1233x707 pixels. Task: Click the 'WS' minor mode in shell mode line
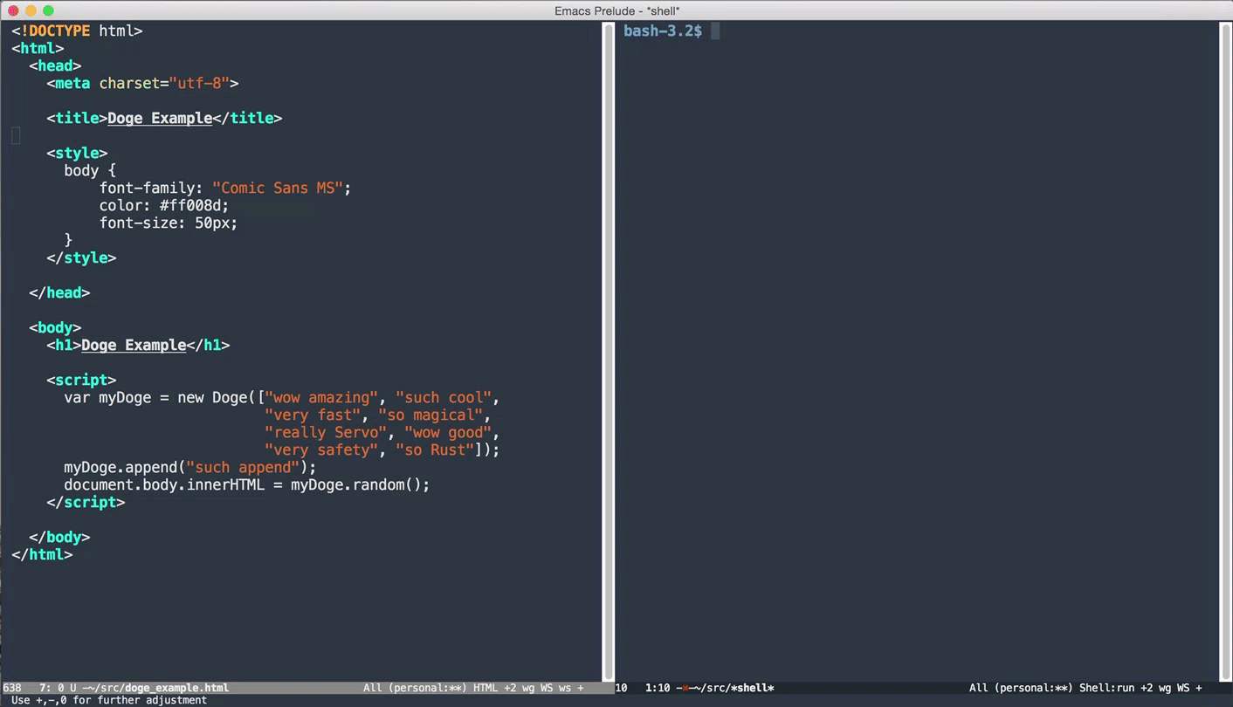[x=1183, y=688]
